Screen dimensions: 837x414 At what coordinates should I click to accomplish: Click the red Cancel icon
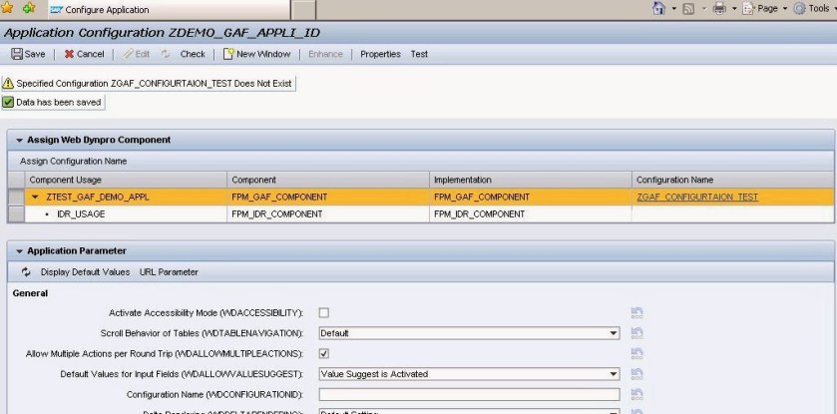pyautogui.click(x=69, y=54)
